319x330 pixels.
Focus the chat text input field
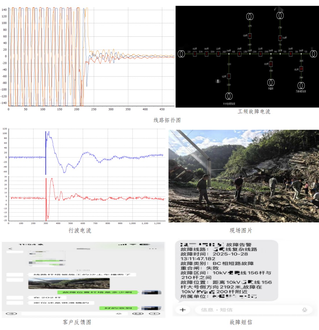click(74, 314)
